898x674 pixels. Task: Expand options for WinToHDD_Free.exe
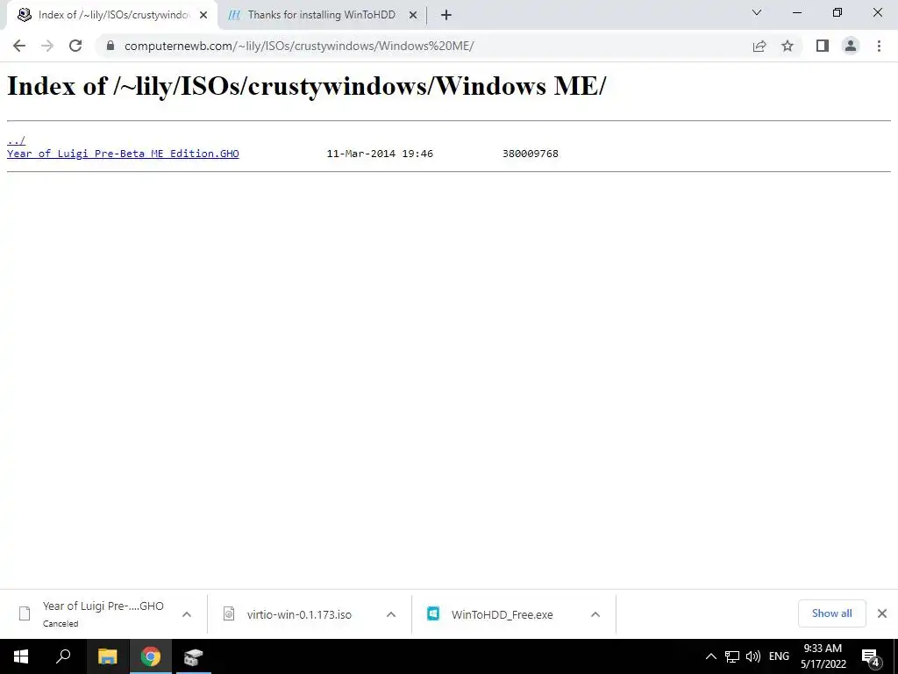tap(595, 614)
